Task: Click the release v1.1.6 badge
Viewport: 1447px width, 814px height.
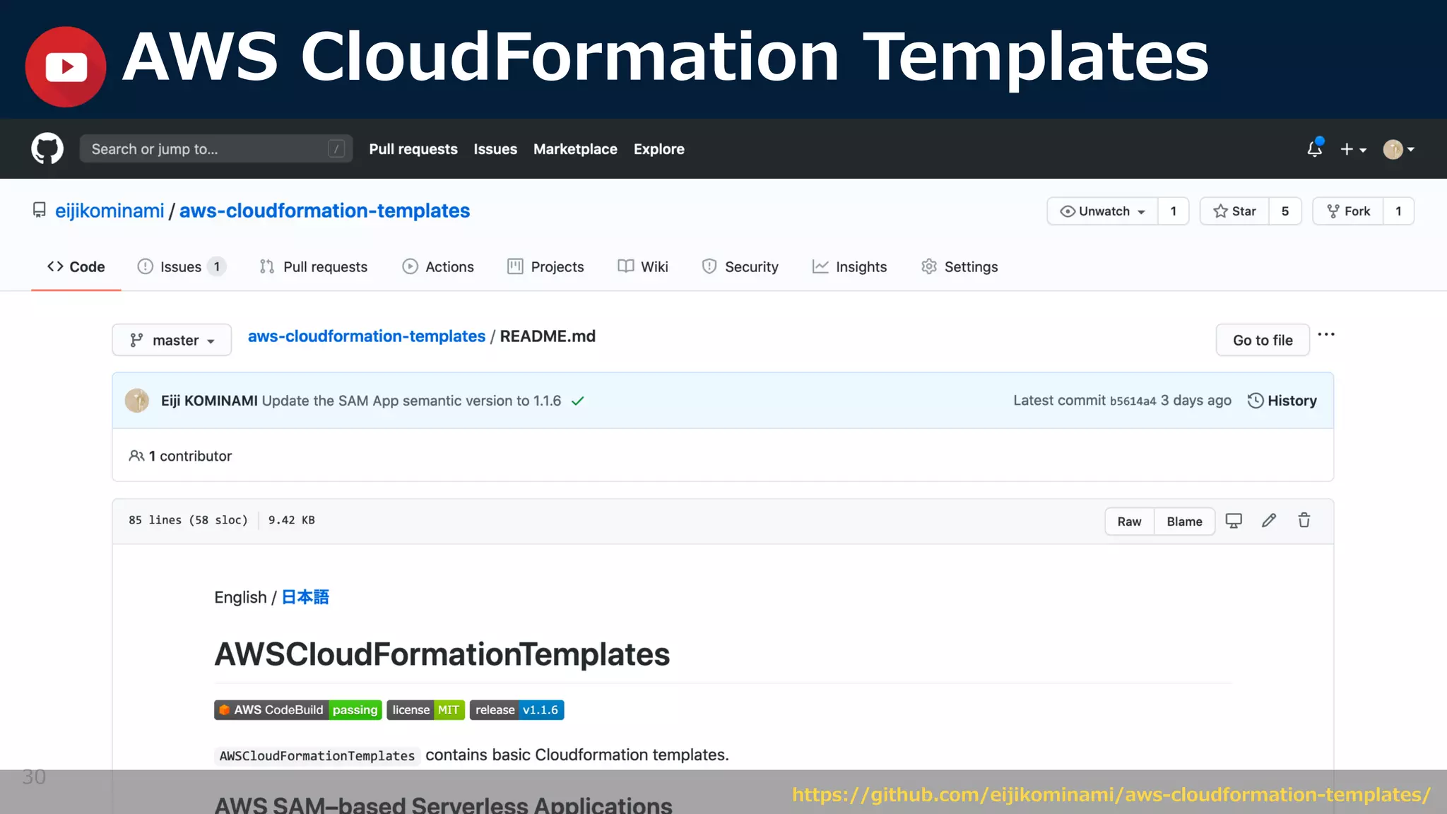Action: pos(516,709)
